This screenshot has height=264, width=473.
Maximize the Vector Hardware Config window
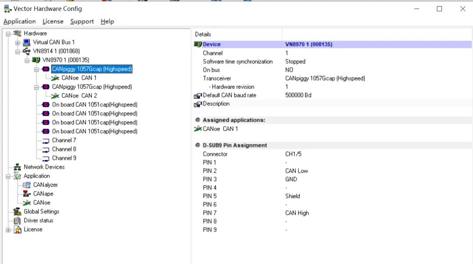(x=440, y=9)
